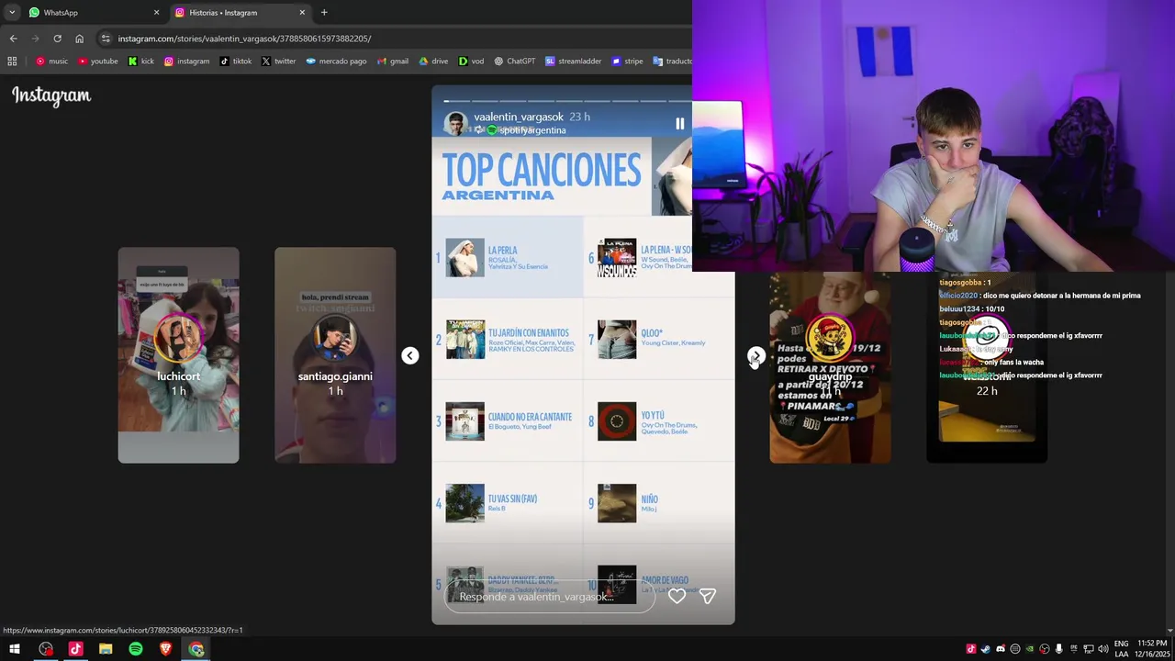
Task: Expand the tab search dropdown
Action: 12,13
